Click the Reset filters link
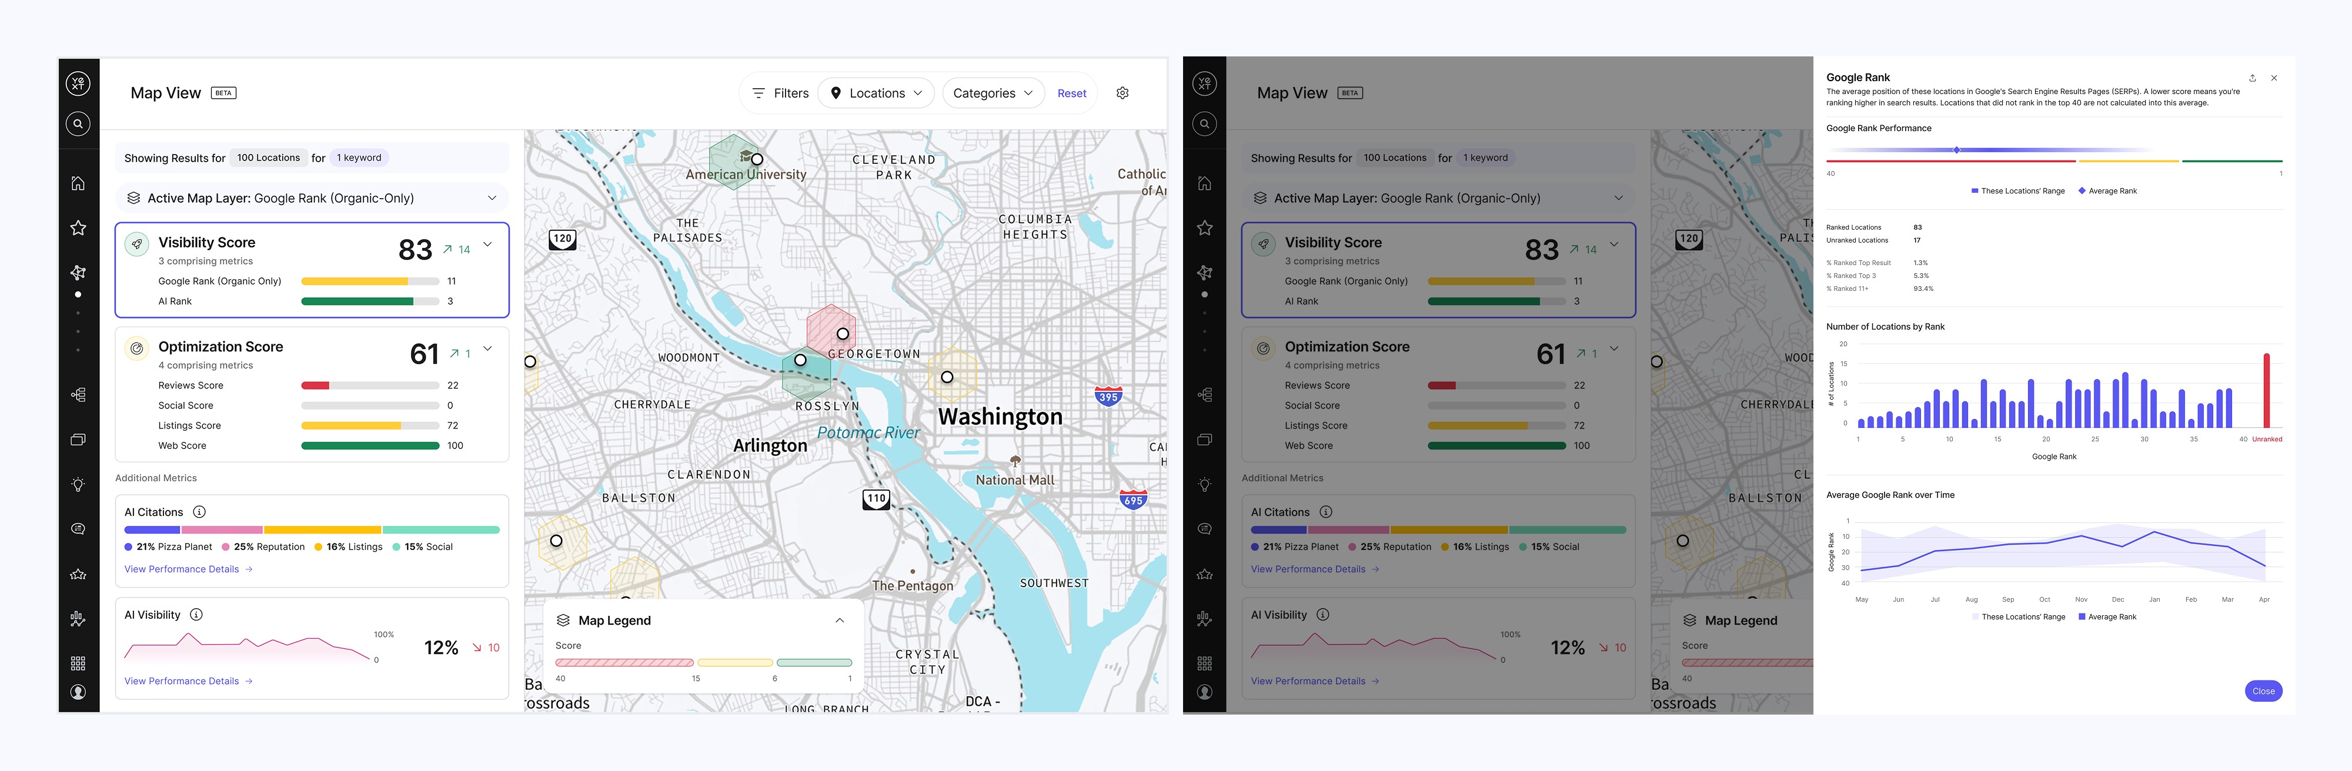This screenshot has width=2352, height=771. (x=1071, y=93)
